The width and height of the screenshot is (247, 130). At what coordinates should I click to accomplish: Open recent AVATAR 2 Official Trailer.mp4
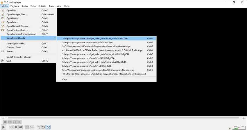click(106, 50)
